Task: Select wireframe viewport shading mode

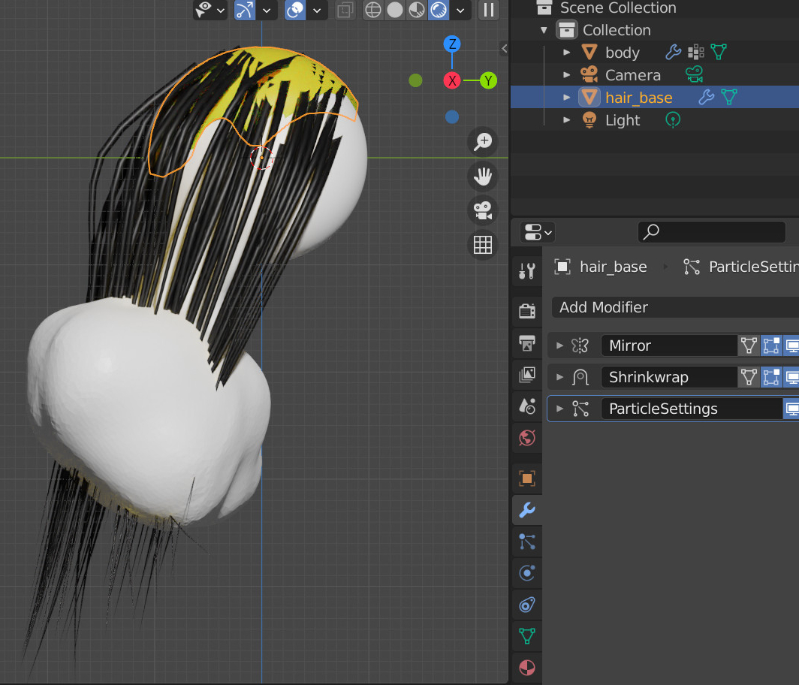Action: click(x=373, y=10)
